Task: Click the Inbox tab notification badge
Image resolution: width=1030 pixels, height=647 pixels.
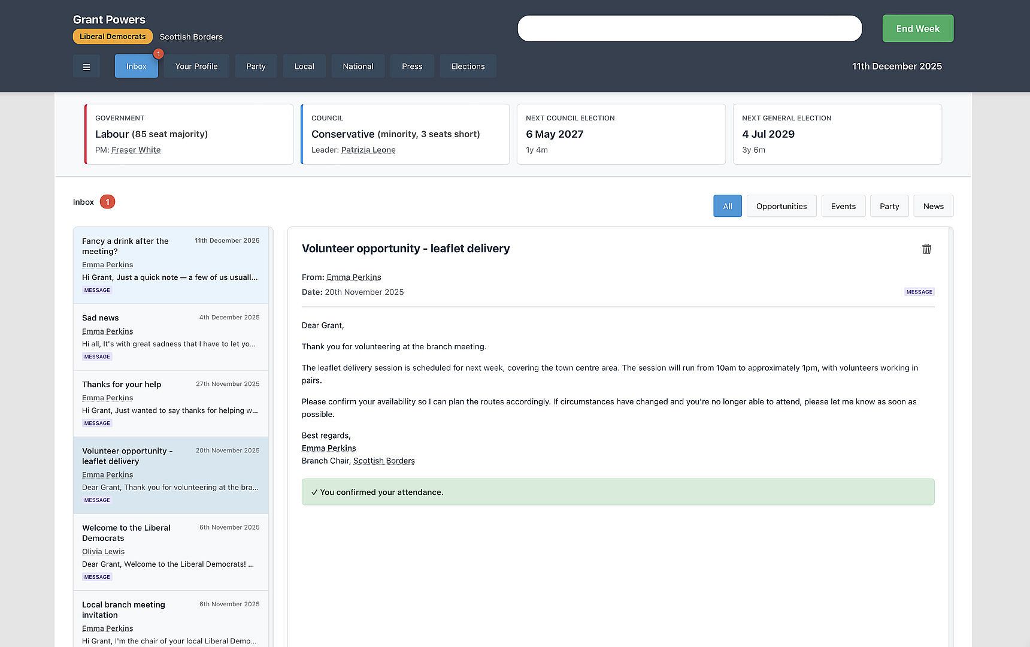Action: pyautogui.click(x=158, y=54)
